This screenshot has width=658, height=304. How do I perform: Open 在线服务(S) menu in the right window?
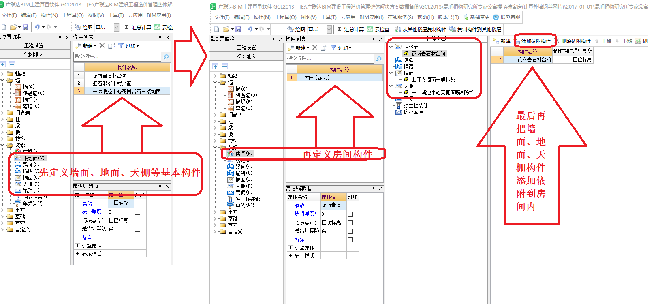pyautogui.click(x=400, y=17)
